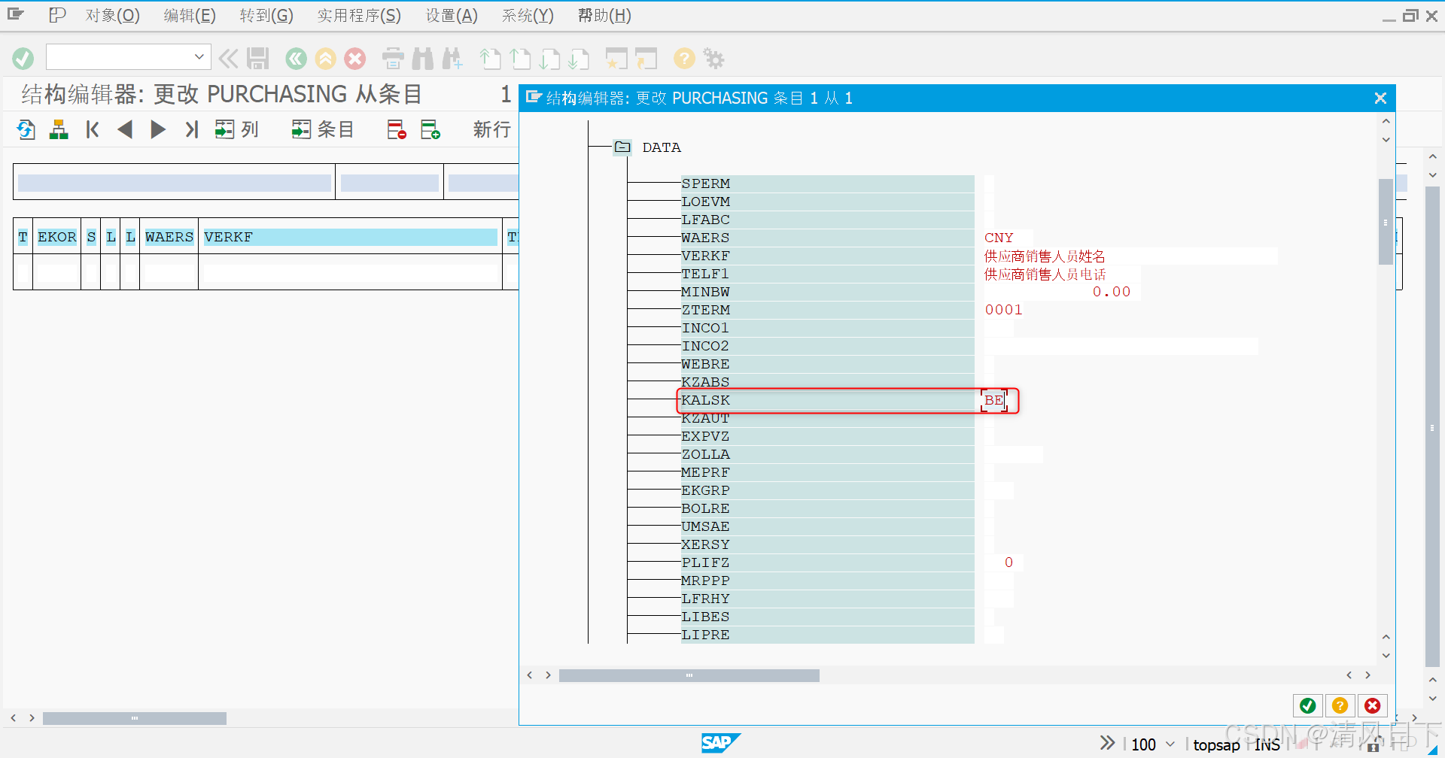Go to previous entry arrow
Screen dimensions: 1445x758
[125, 129]
